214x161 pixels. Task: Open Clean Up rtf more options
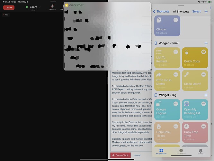(203, 75)
